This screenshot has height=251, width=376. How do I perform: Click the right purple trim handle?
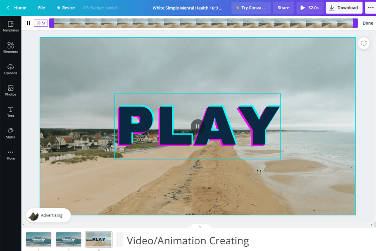pyautogui.click(x=355, y=23)
